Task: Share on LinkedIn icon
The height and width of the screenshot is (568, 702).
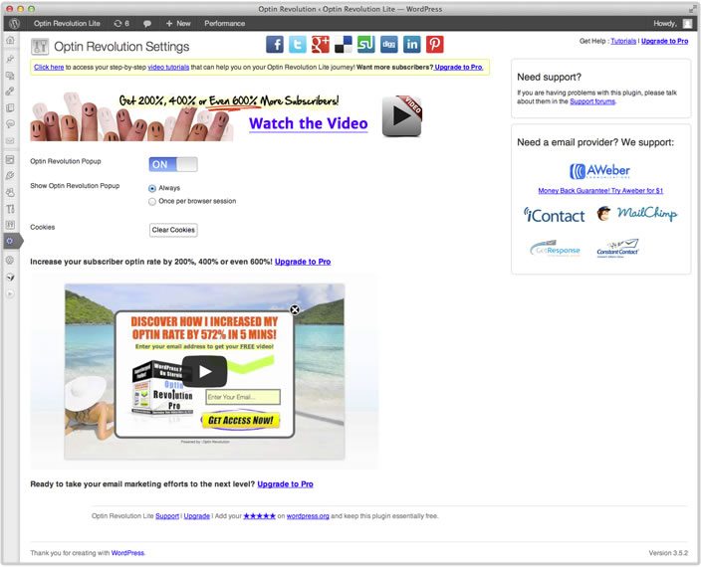Action: point(412,45)
